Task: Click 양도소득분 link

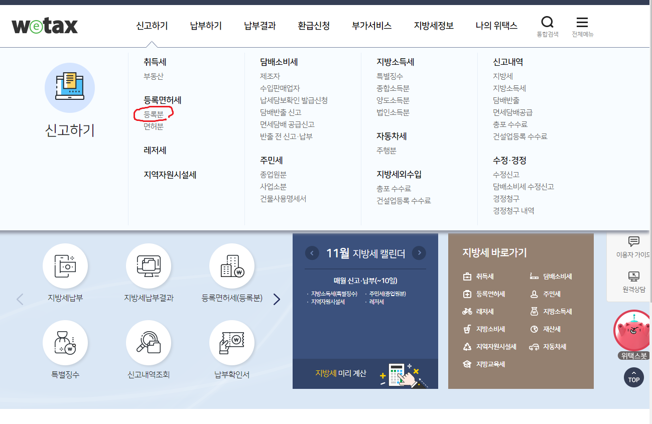Action: tap(393, 100)
